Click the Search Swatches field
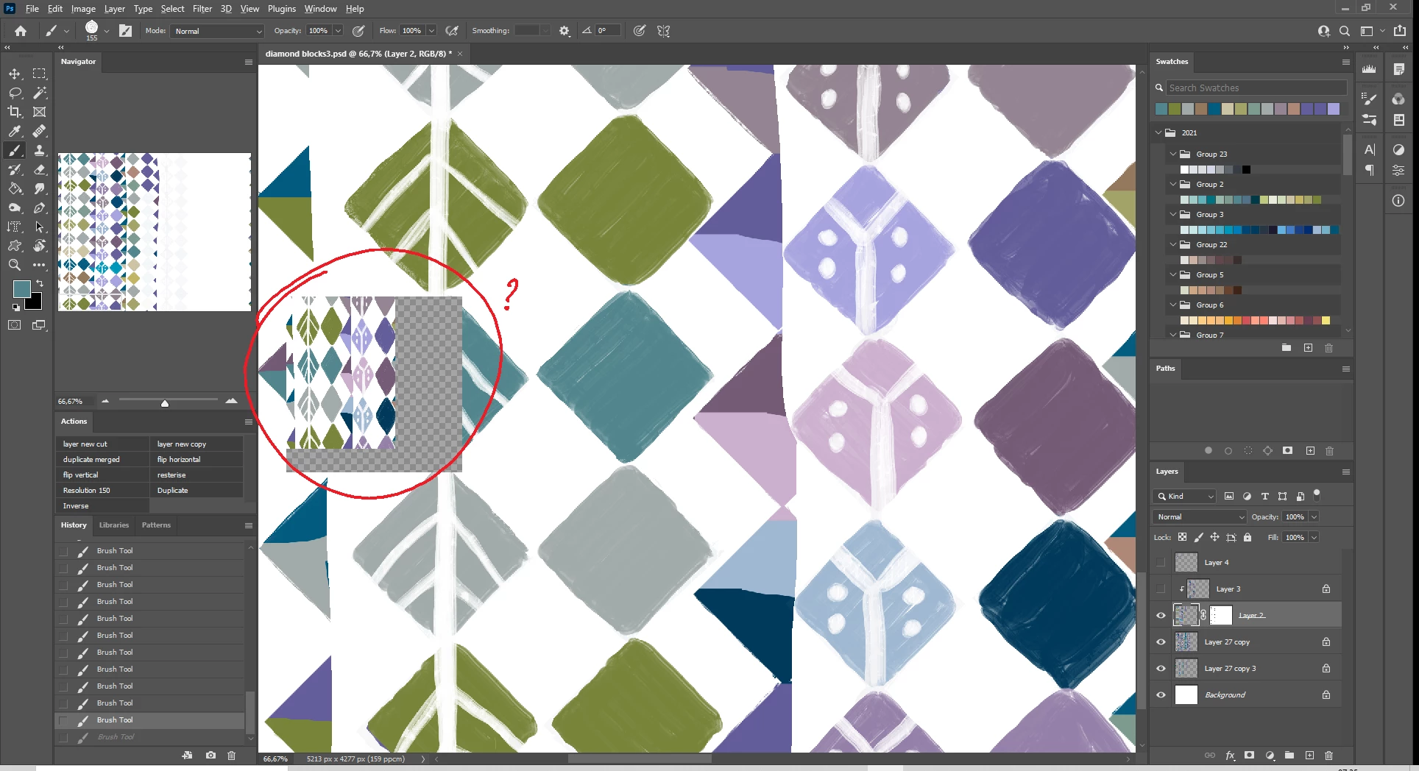The width and height of the screenshot is (1419, 771). [x=1257, y=88]
